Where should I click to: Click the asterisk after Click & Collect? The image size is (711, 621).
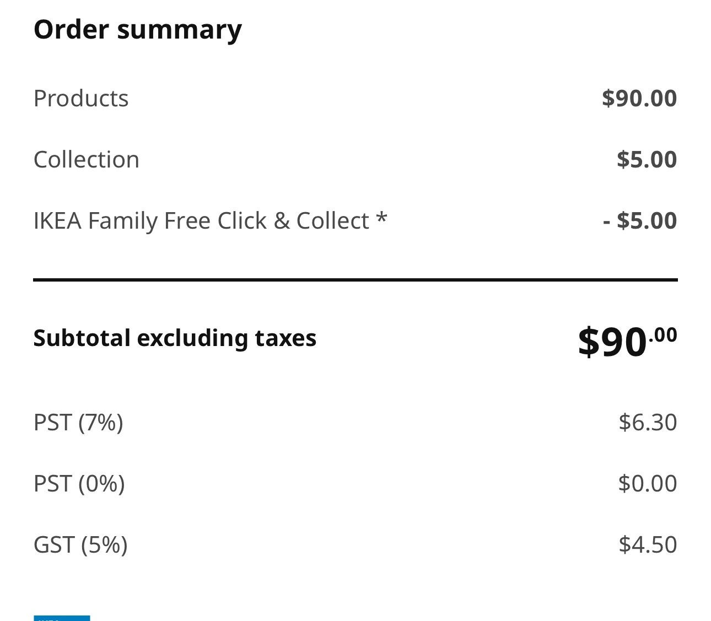(381, 219)
